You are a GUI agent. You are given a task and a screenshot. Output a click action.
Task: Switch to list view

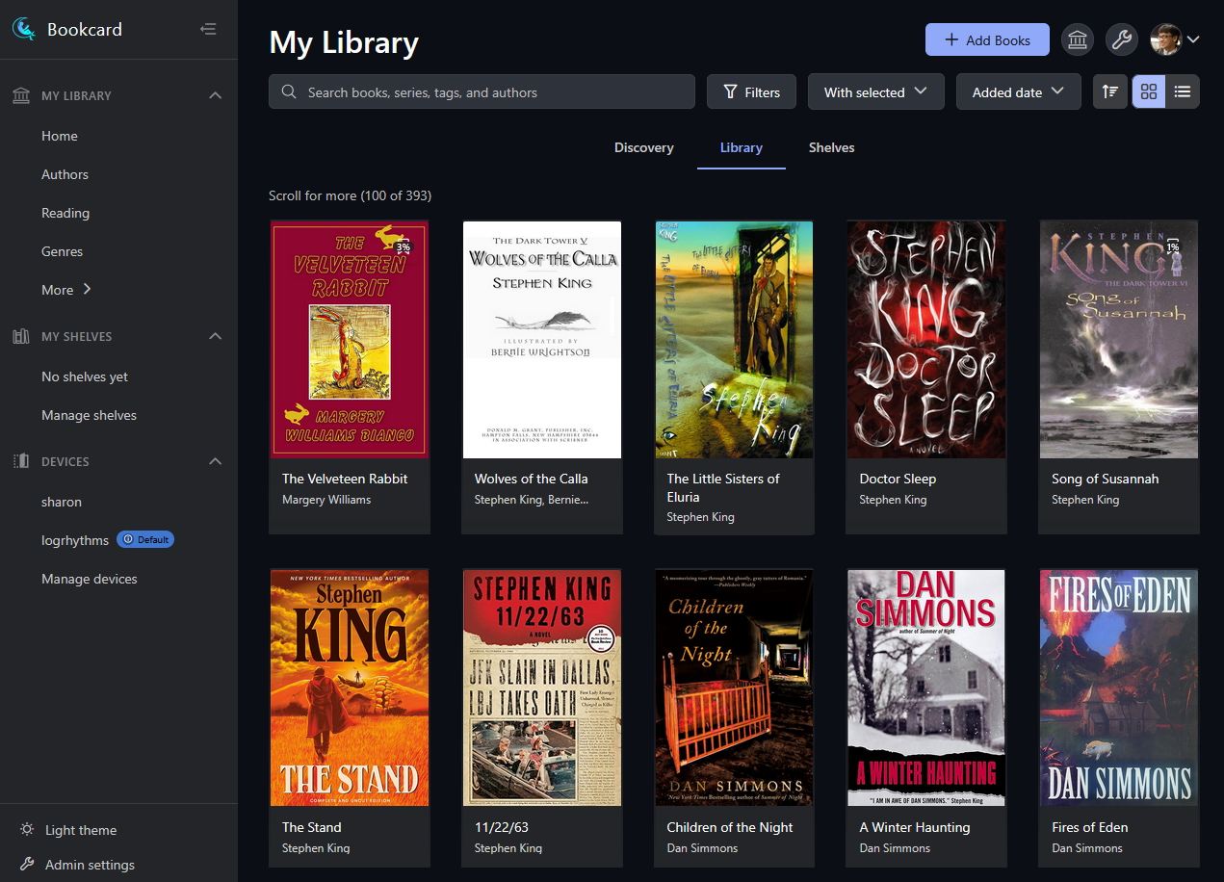(x=1183, y=91)
